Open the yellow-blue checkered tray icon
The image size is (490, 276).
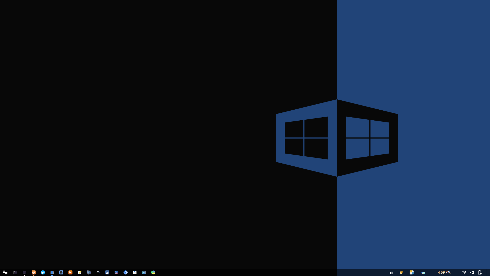coord(412,272)
